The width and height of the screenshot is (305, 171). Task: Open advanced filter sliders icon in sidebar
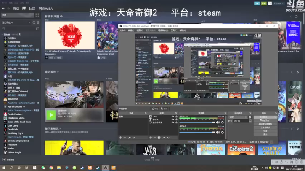pos(37,28)
